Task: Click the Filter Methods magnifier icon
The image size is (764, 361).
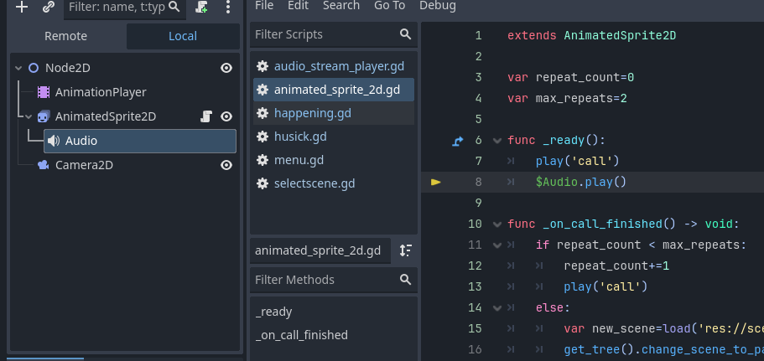Action: coord(405,279)
